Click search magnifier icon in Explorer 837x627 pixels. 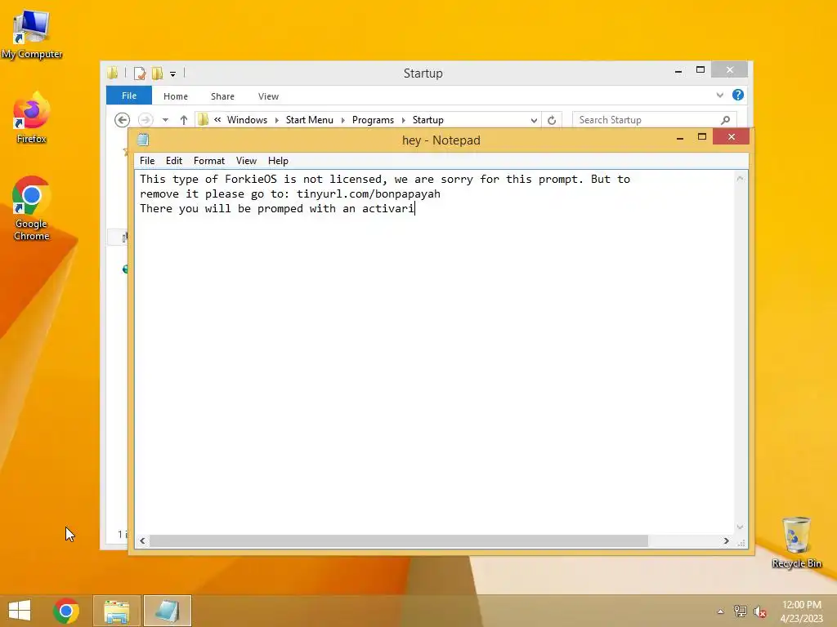point(725,120)
